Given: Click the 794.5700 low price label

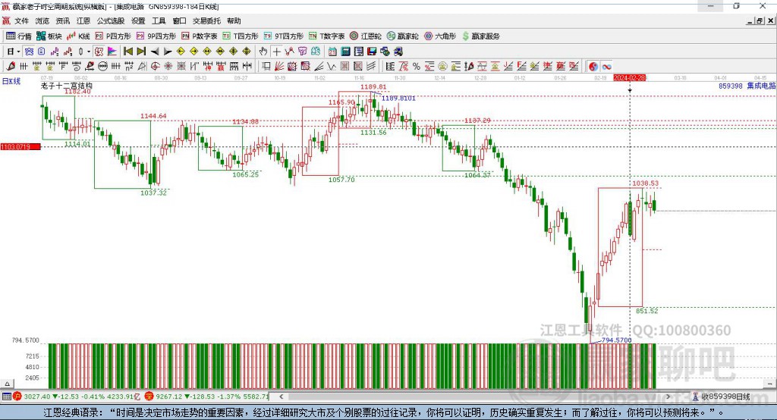Looking at the screenshot, I should click(x=616, y=340).
